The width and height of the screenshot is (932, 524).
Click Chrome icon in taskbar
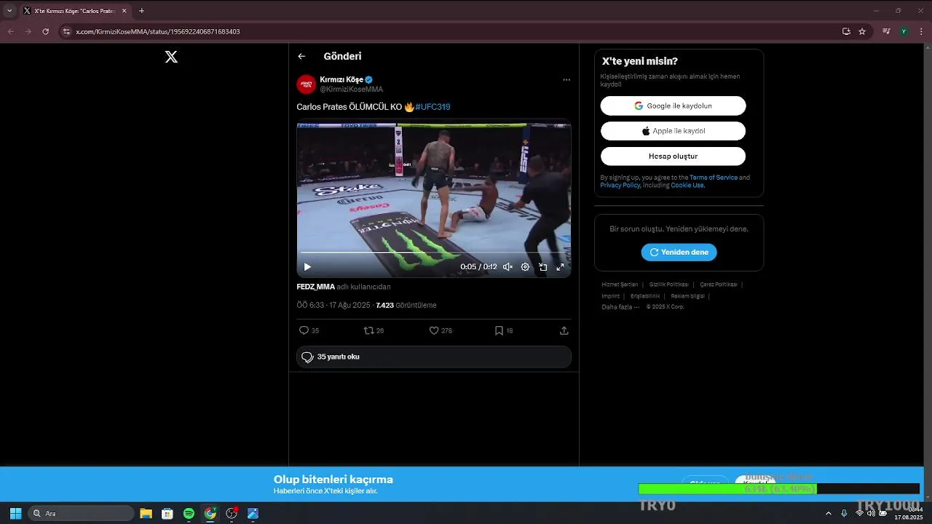pos(210,513)
